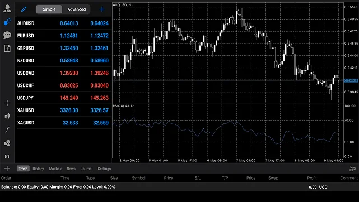This screenshot has width=359, height=202.
Task: Click EURUSD bid price 1.12461
Action: coord(69,36)
